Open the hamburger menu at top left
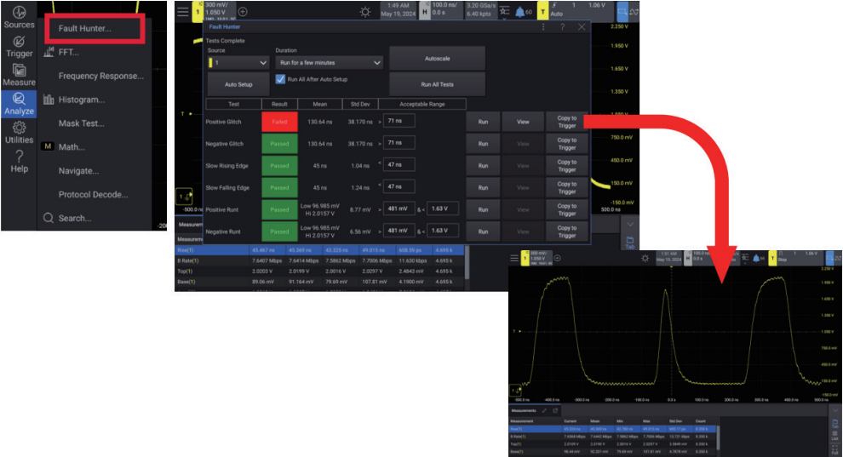 pyautogui.click(x=183, y=12)
